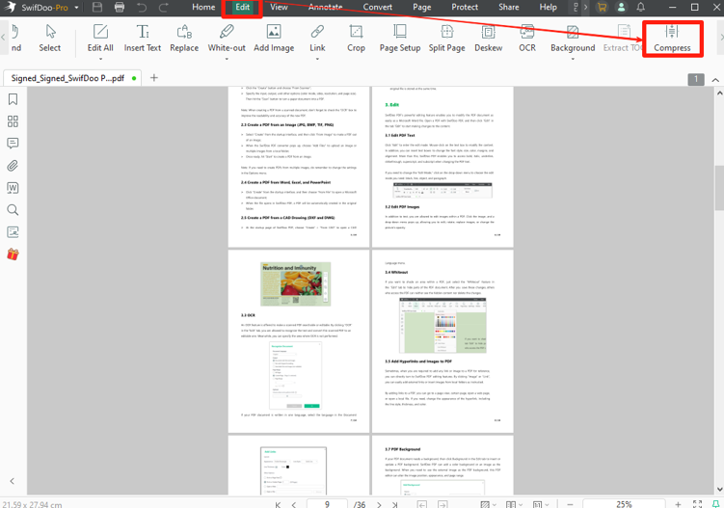Screen dimensions: 724x508
Task: Click Insert Text button
Action: click(x=143, y=39)
